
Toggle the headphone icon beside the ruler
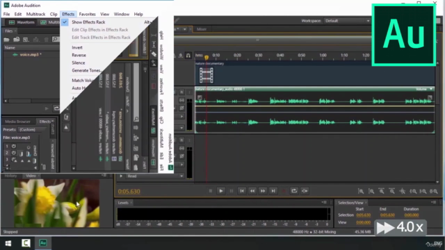click(188, 56)
